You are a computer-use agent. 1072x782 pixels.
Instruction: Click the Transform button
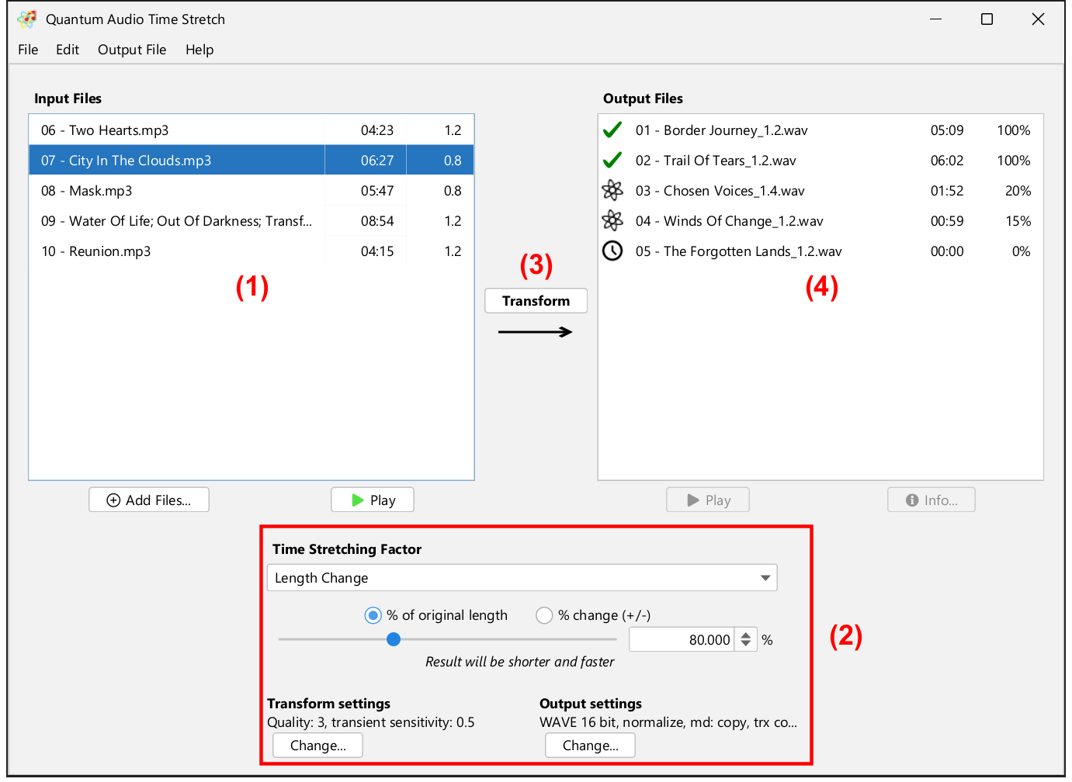pos(536,301)
